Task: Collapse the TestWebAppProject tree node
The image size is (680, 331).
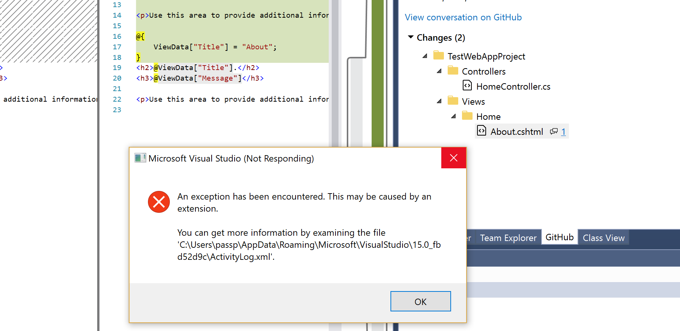Action: point(425,56)
